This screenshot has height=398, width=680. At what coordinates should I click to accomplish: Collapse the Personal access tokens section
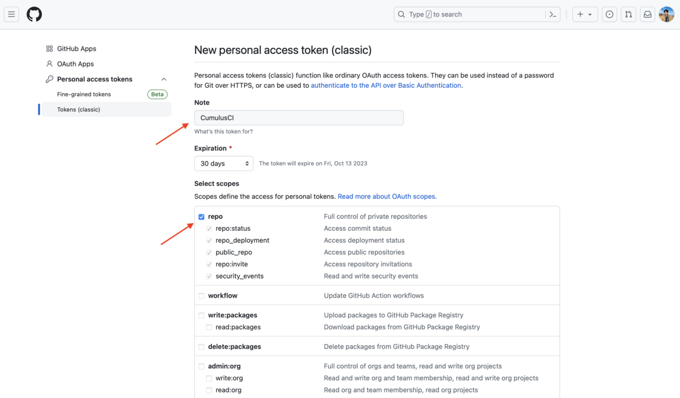point(164,79)
